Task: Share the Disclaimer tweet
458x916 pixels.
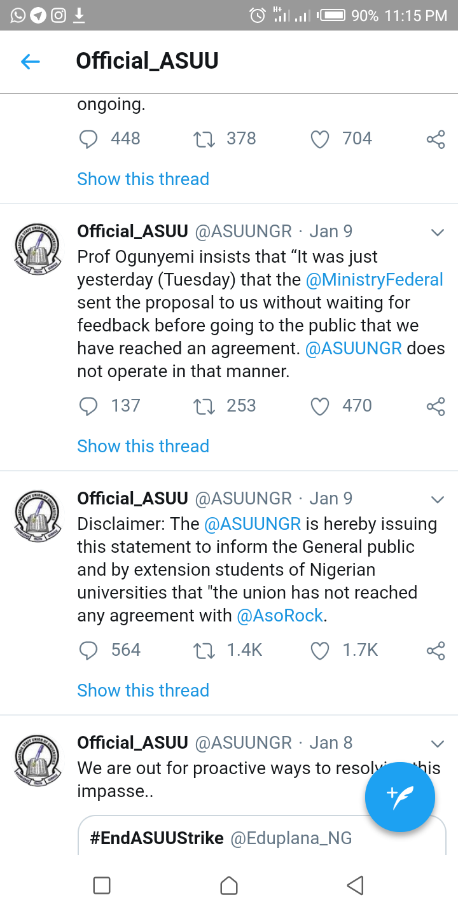Action: pyautogui.click(x=436, y=650)
